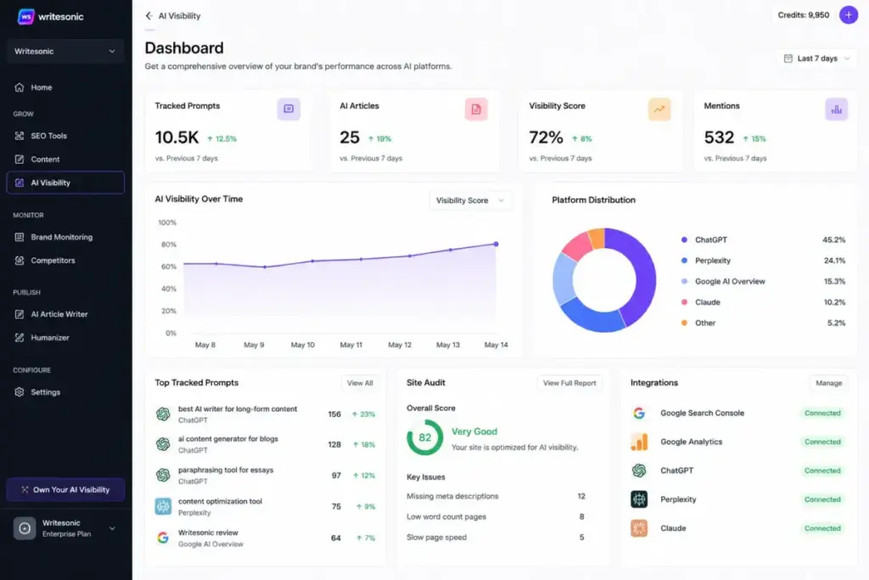Click the Other orange legend dot

[684, 323]
